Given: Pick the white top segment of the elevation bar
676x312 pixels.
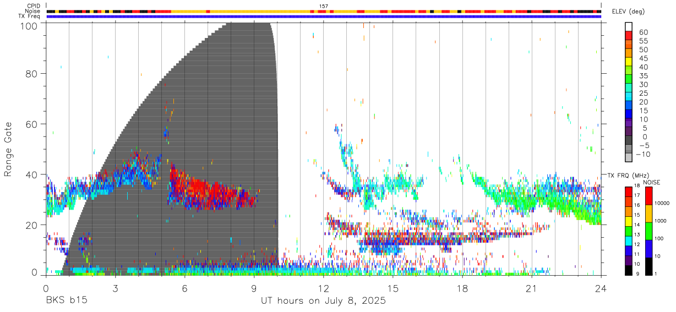Looking at the screenshot, I should tap(629, 26).
